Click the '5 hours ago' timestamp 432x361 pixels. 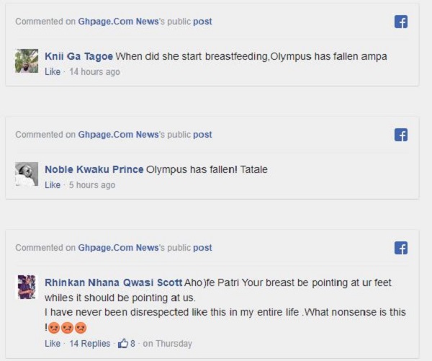[92, 185]
